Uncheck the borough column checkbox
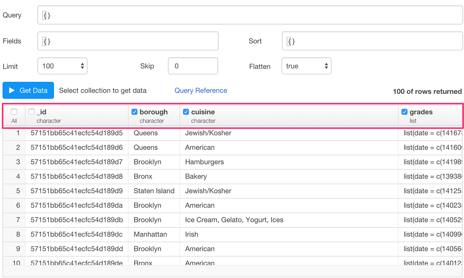Image resolution: width=464 pixels, height=278 pixels. tap(134, 112)
